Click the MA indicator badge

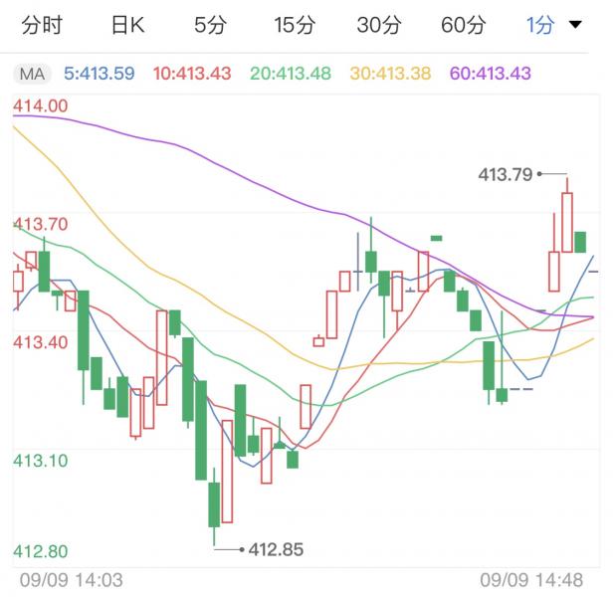[32, 74]
